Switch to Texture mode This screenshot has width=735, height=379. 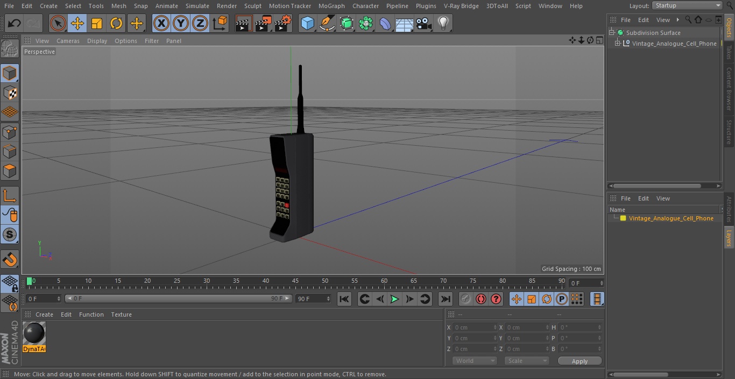[10, 92]
